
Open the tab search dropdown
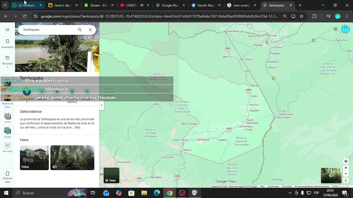click(x=5, y=5)
